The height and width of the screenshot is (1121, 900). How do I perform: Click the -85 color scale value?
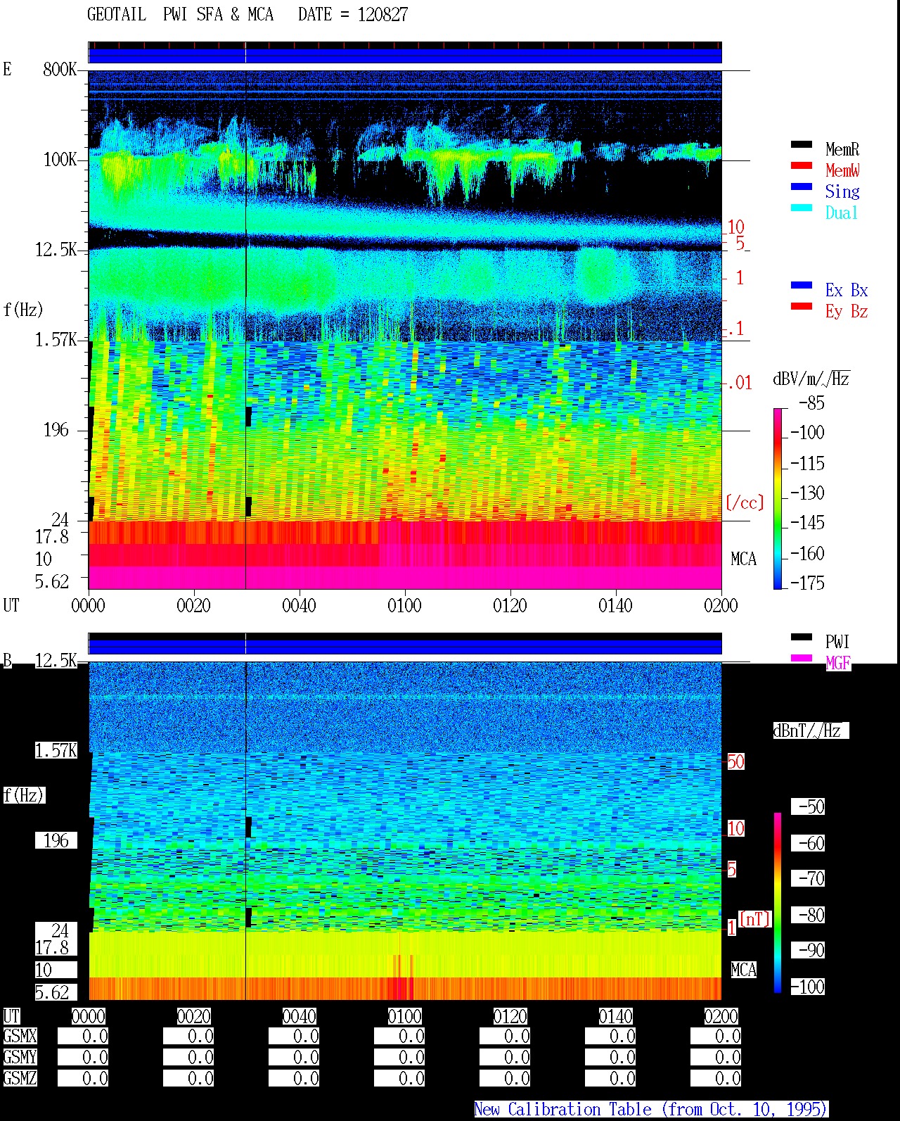click(811, 403)
